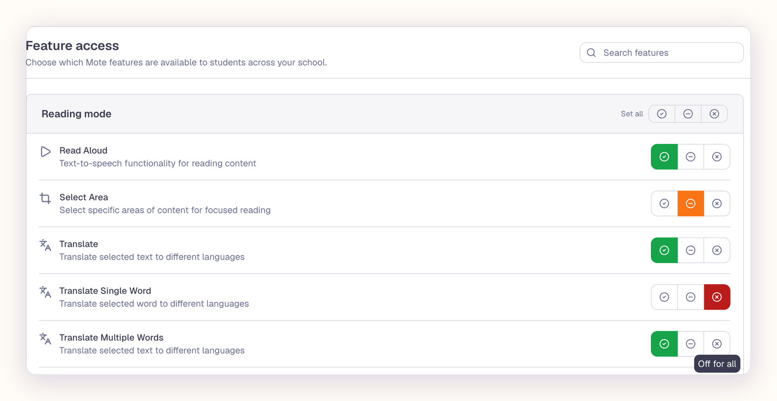Click the orange minus for Select Area
This screenshot has height=401, width=777.
[x=691, y=203]
